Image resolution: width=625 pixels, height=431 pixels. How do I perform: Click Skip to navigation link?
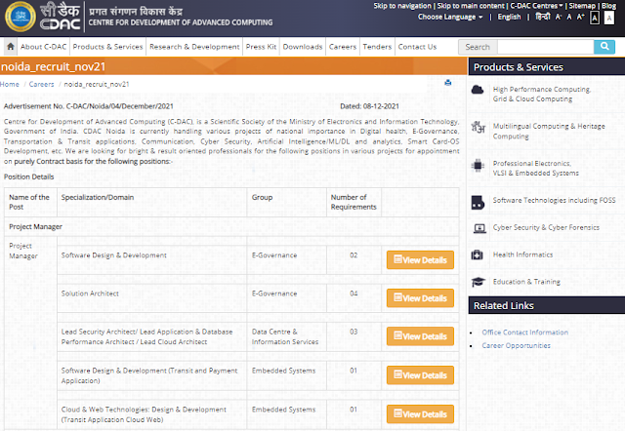(402, 6)
